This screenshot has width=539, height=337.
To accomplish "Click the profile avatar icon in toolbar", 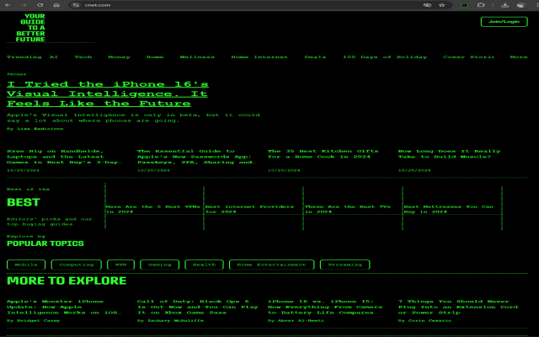I will tap(521, 5).
